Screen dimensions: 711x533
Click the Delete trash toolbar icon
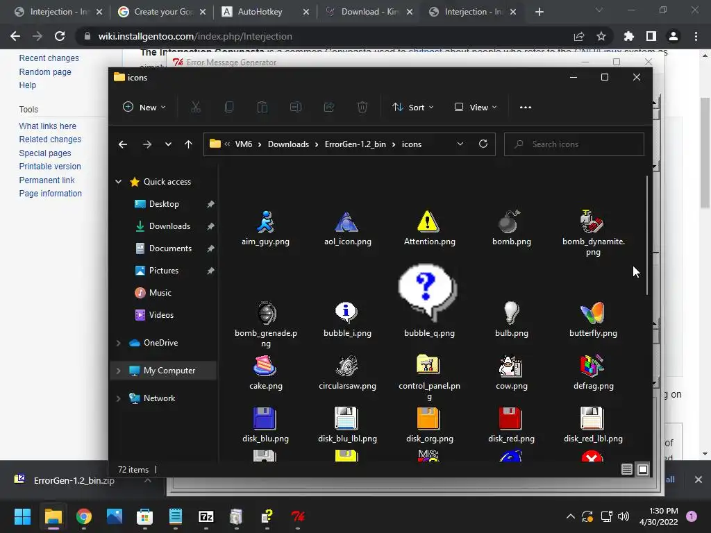click(x=362, y=107)
